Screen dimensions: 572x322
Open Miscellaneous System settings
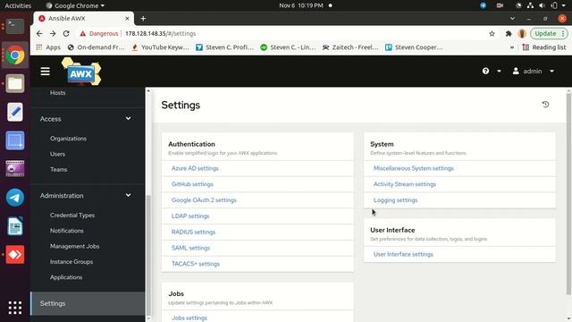click(413, 168)
